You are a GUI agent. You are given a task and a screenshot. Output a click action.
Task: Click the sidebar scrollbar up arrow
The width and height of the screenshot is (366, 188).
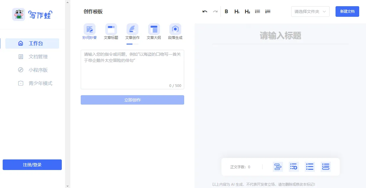(x=68, y=2)
